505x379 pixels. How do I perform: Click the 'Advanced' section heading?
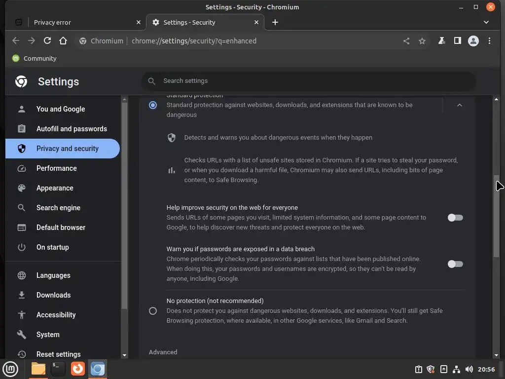pyautogui.click(x=163, y=352)
